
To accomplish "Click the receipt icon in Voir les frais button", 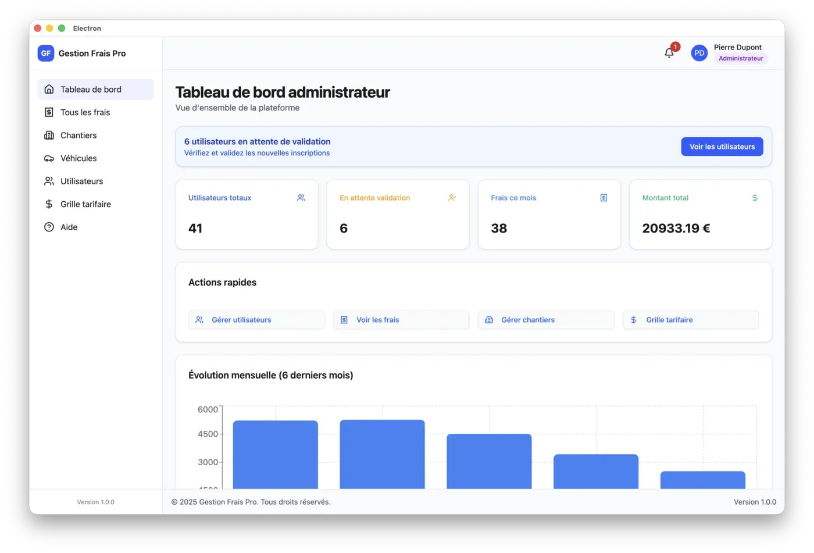I will click(344, 320).
